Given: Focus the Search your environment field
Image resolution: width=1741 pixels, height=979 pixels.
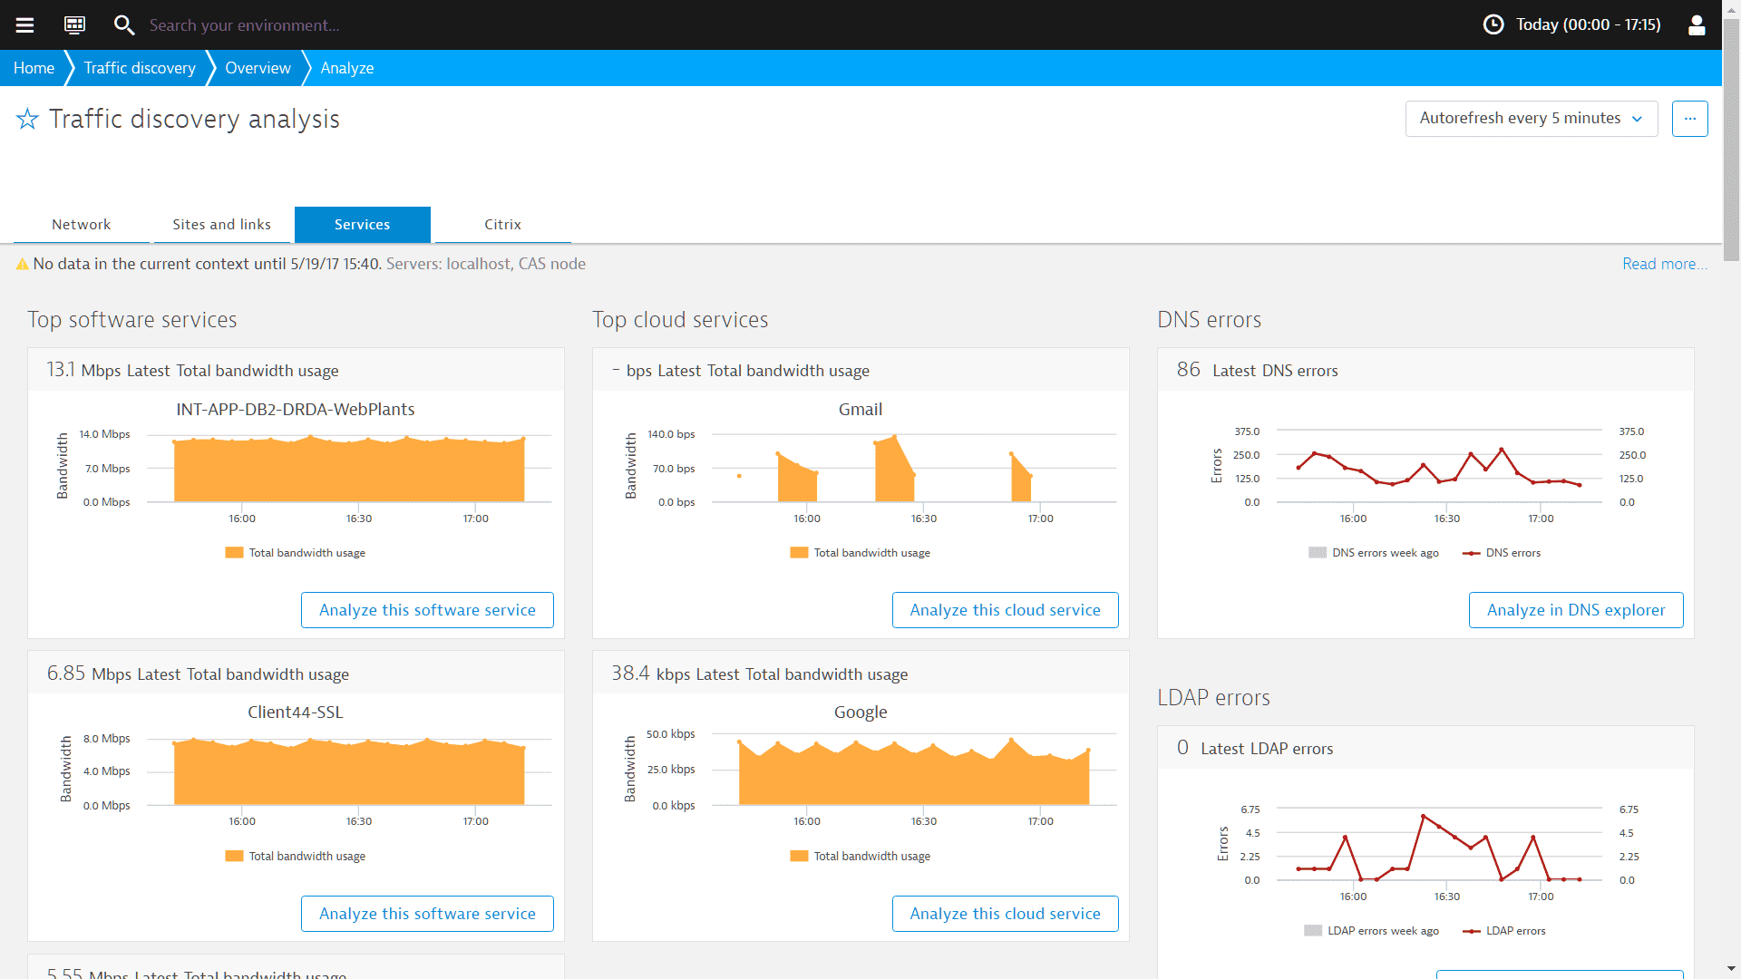Looking at the screenshot, I should tap(244, 25).
